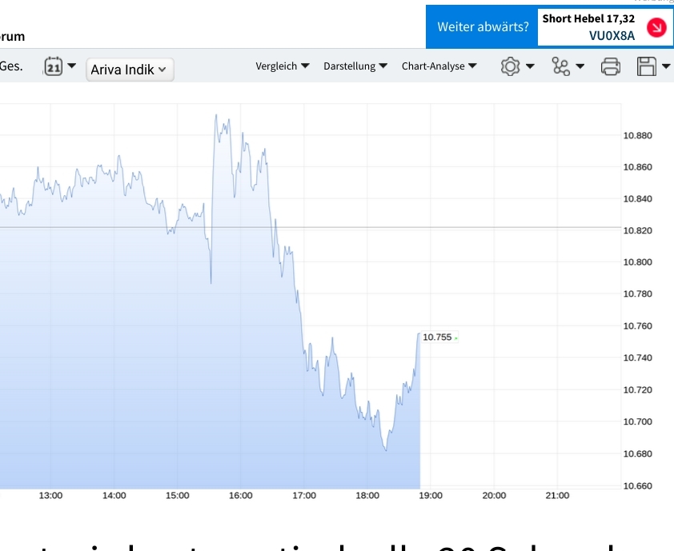The height and width of the screenshot is (551, 674).
Task: Click the "Weiter abwärts?" button
Action: [x=483, y=26]
